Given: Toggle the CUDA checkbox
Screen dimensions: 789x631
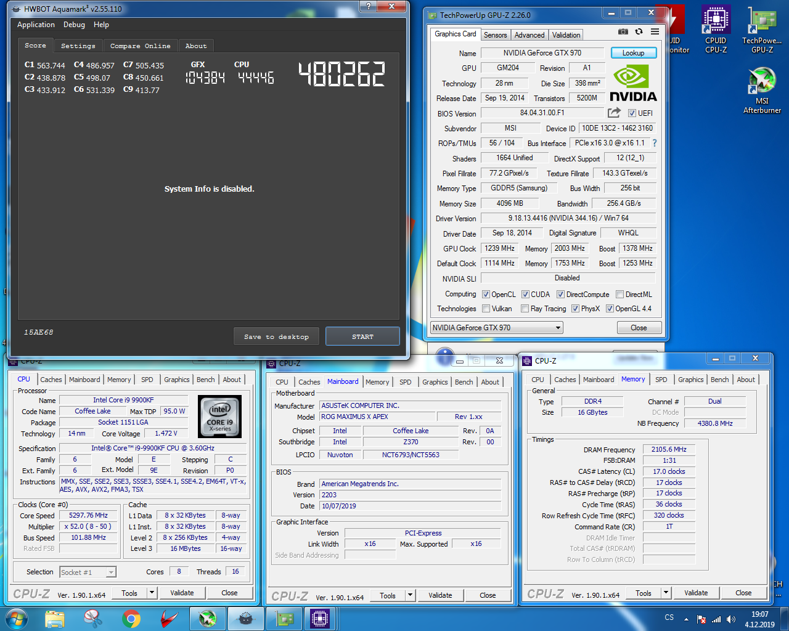Looking at the screenshot, I should pyautogui.click(x=525, y=295).
